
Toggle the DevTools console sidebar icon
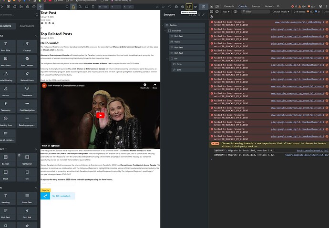click(212, 12)
